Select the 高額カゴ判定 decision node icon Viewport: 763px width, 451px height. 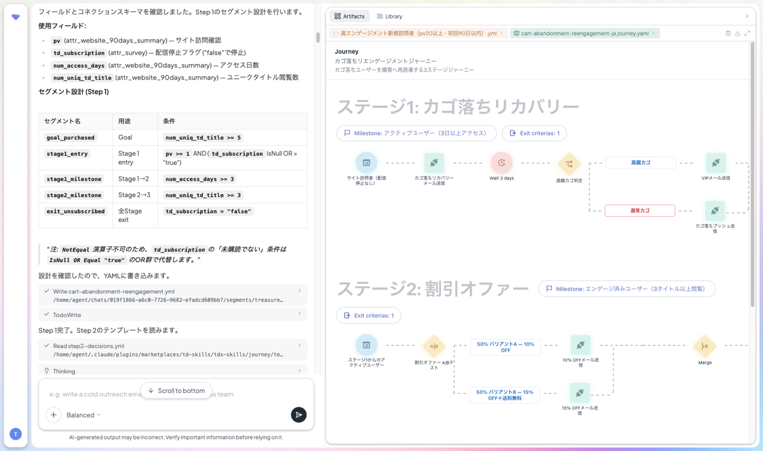(x=569, y=163)
